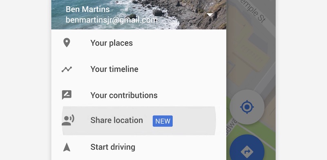The width and height of the screenshot is (327, 160).
Task: Choose the Share location label
Action: [x=116, y=120]
